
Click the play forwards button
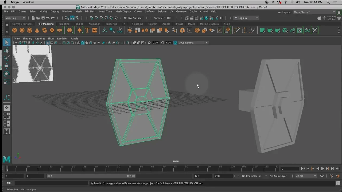coord(322,169)
